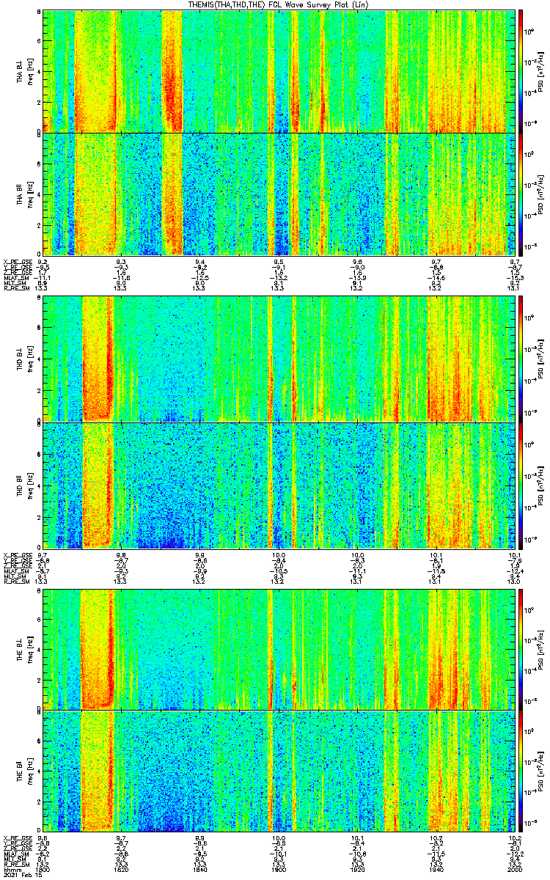Viewport: 550px width, 880px height.
Task: Select the THA B-parallel spectrogram panel
Action: [278, 194]
